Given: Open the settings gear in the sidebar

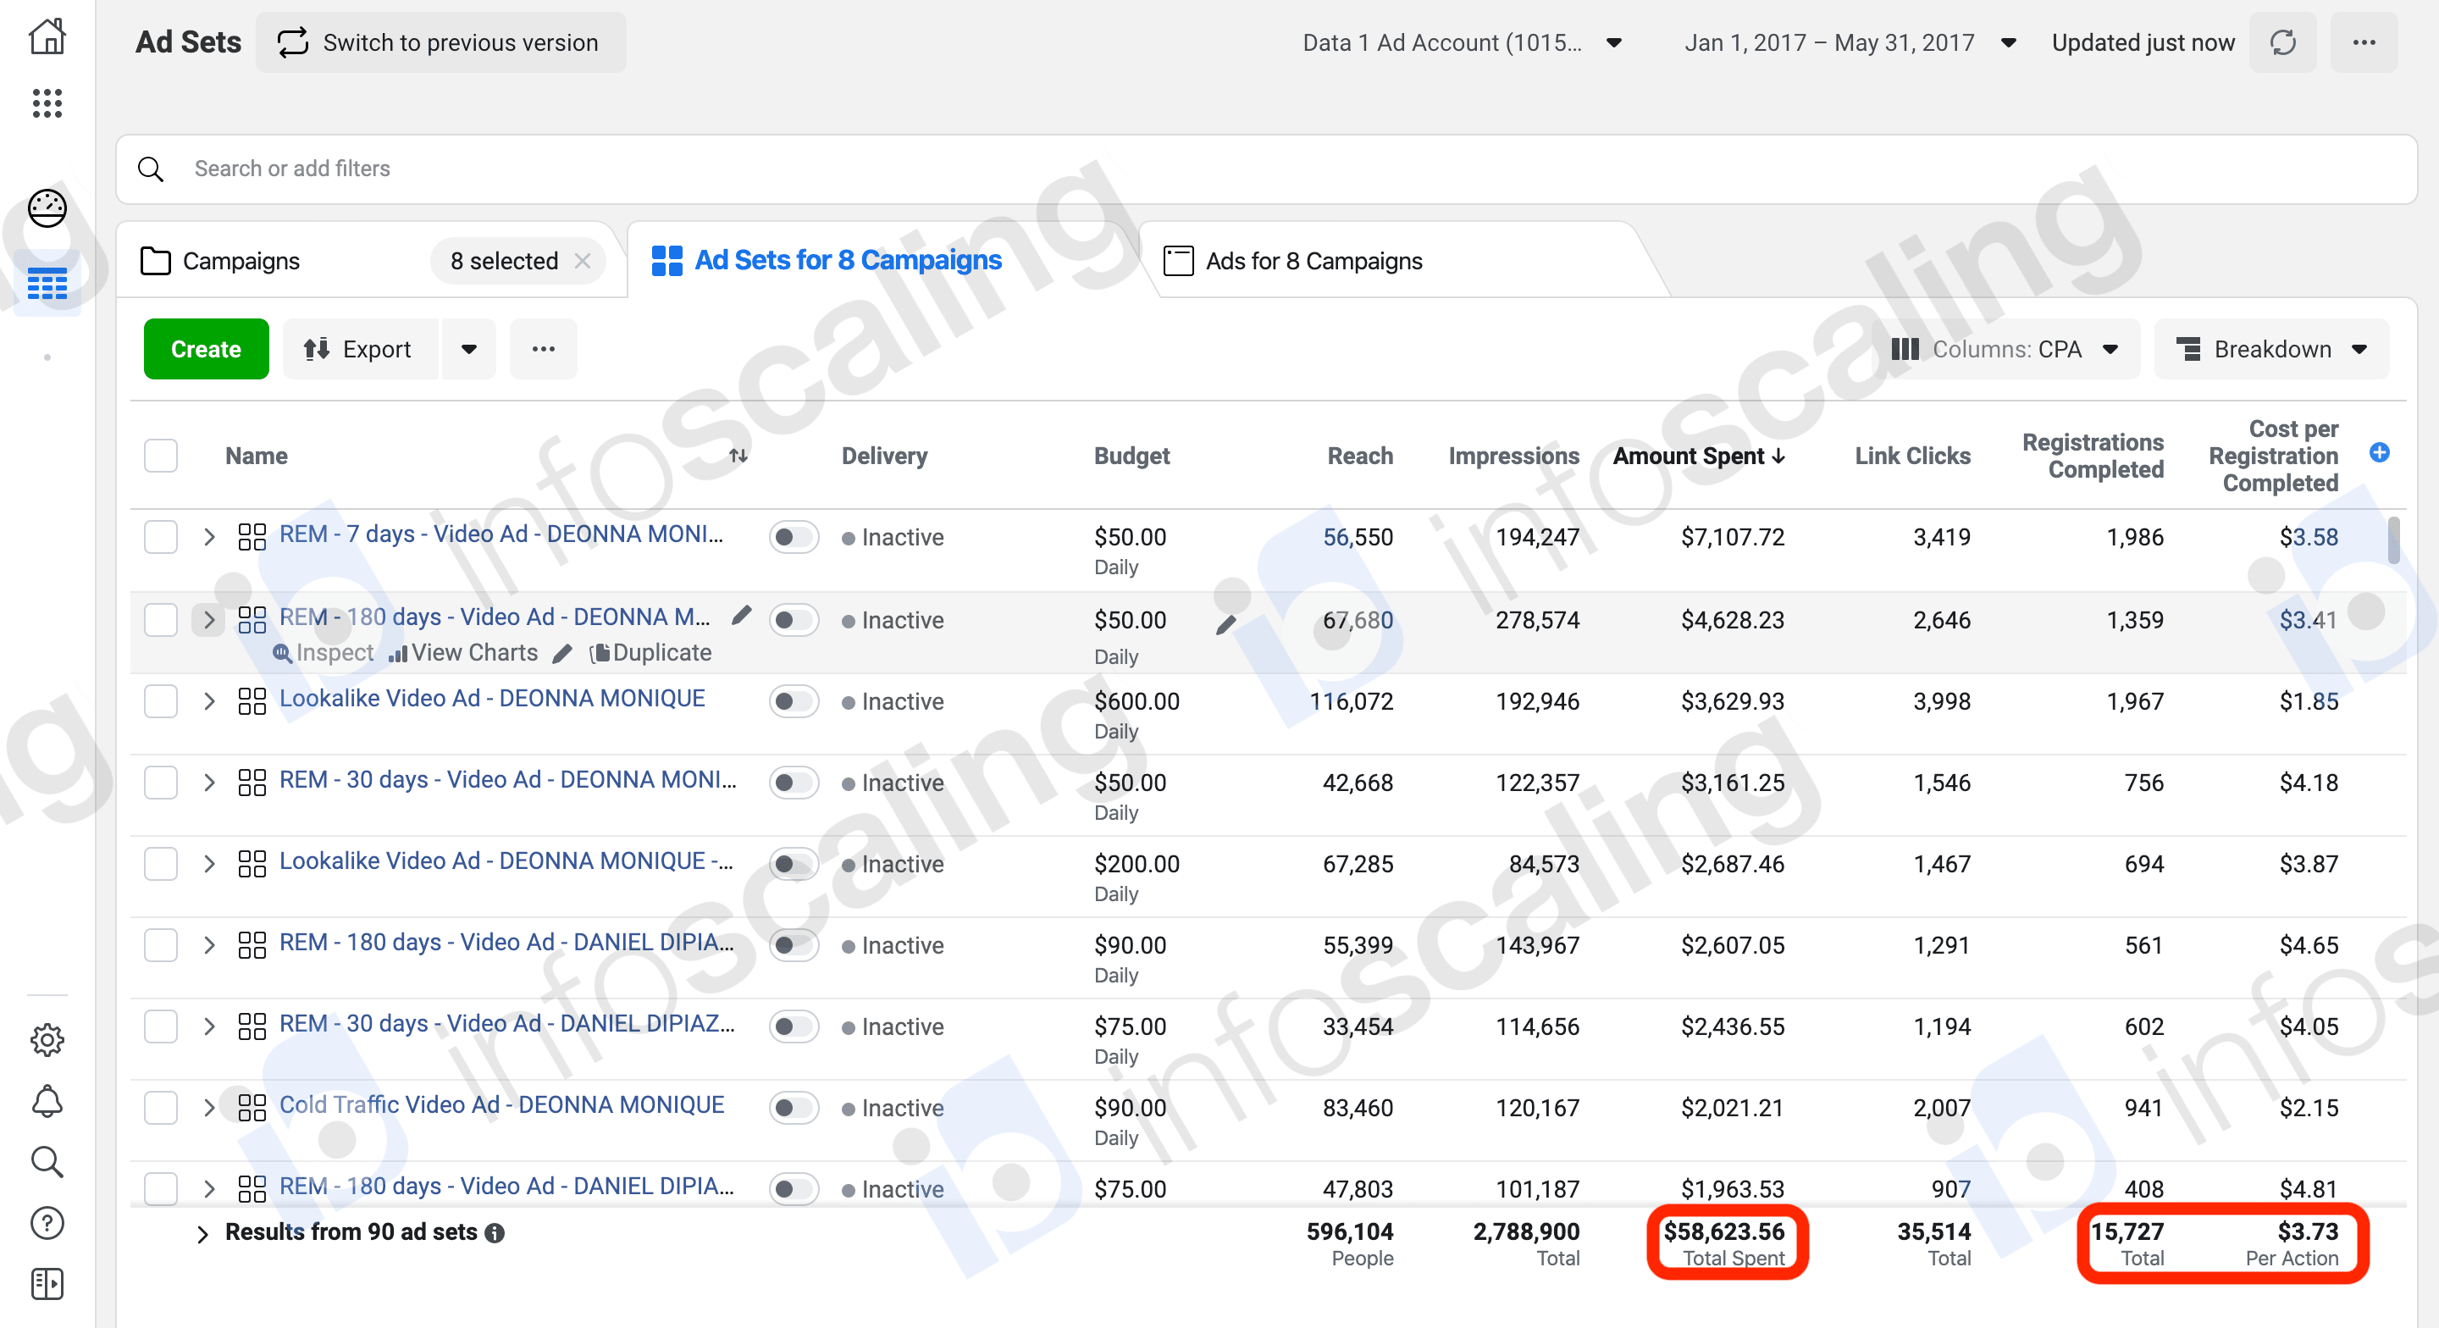Looking at the screenshot, I should 47,1039.
